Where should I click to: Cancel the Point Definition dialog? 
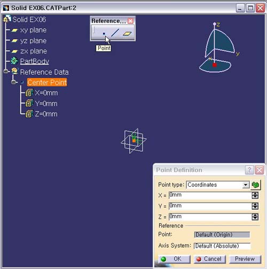click(x=209, y=259)
